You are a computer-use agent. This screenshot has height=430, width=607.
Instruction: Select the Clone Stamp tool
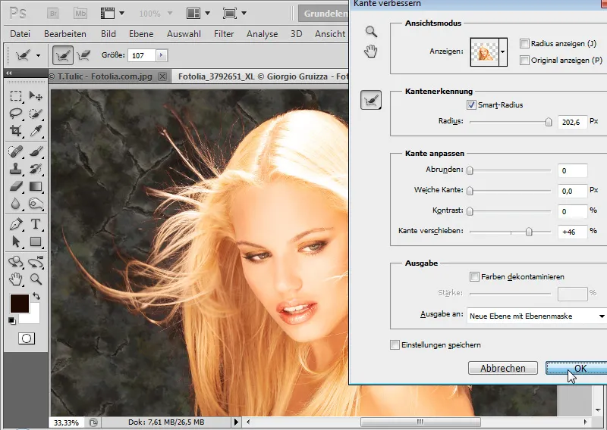click(x=16, y=169)
